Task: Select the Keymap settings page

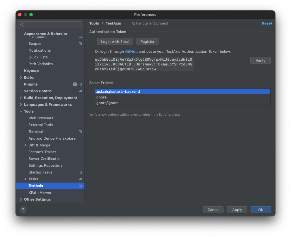Action: coord(31,71)
